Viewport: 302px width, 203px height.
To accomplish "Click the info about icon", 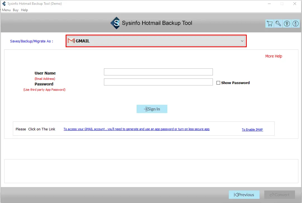I will (x=296, y=23).
